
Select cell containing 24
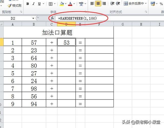point(34,81)
